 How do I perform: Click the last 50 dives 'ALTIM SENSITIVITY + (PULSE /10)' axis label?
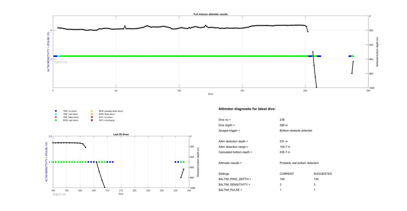pyautogui.click(x=47, y=162)
